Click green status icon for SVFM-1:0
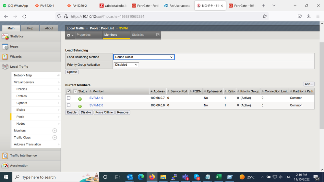Screen dimensions: 324x182 [x=80, y=99]
